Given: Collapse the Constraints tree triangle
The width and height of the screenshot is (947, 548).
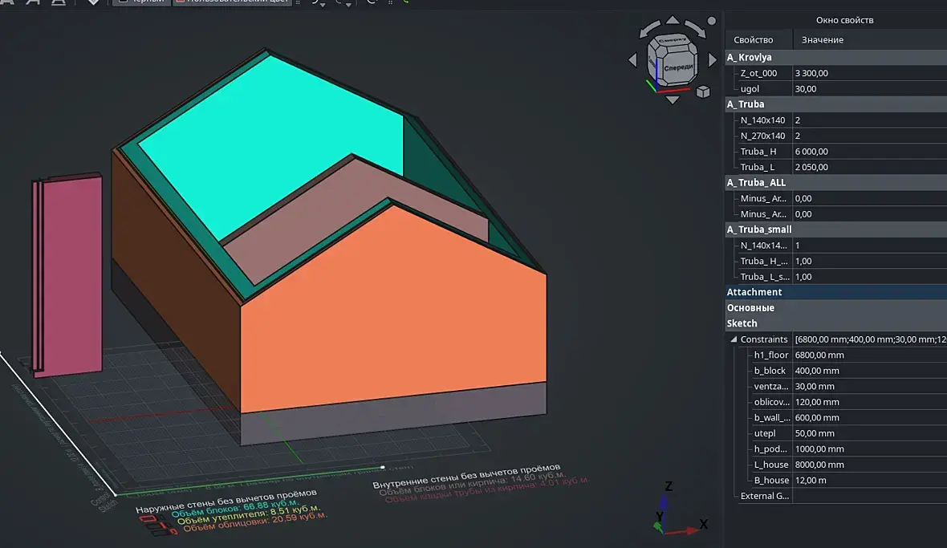Looking at the screenshot, I should tap(734, 339).
